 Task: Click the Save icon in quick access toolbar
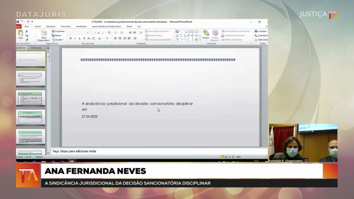18,22
